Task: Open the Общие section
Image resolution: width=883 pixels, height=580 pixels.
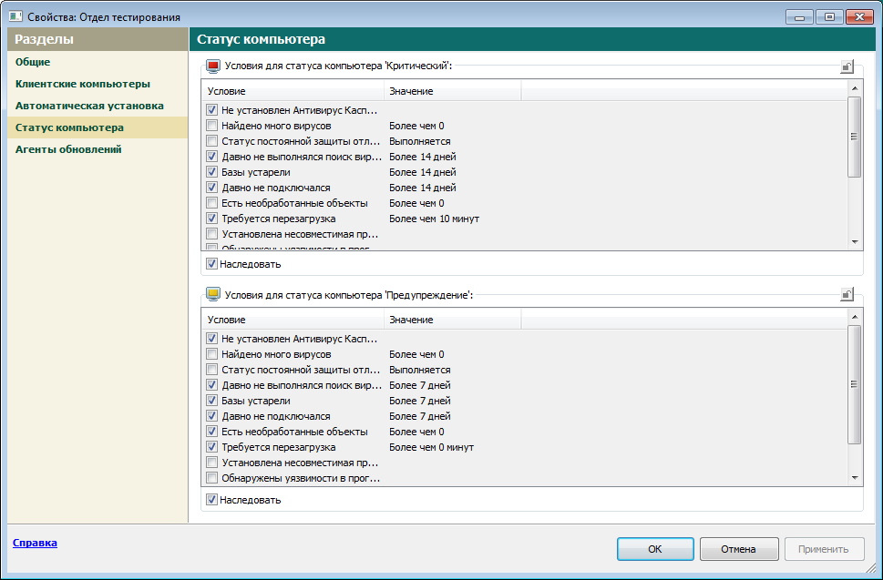Action: (x=33, y=62)
